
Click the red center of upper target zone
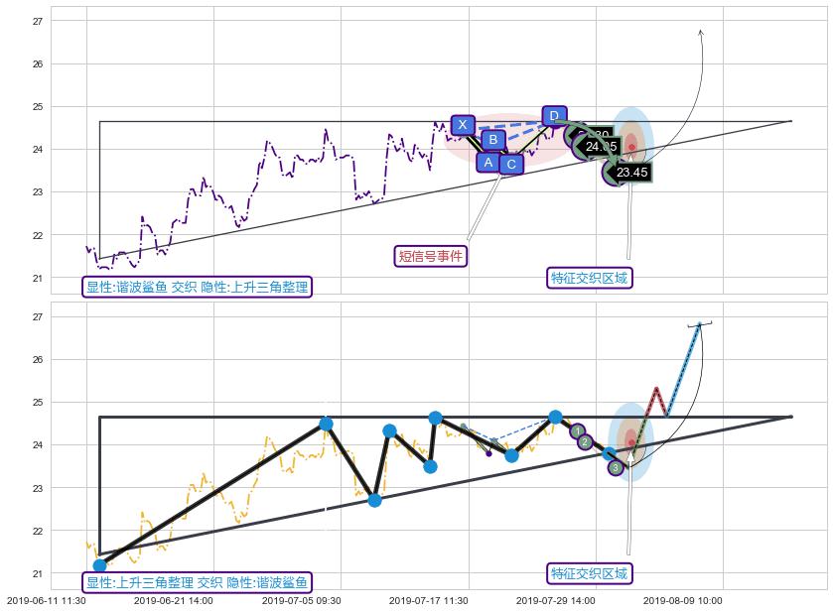click(x=631, y=148)
